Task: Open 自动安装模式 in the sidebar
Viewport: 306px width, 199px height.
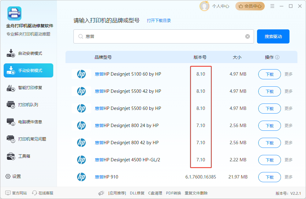Action: point(28,53)
